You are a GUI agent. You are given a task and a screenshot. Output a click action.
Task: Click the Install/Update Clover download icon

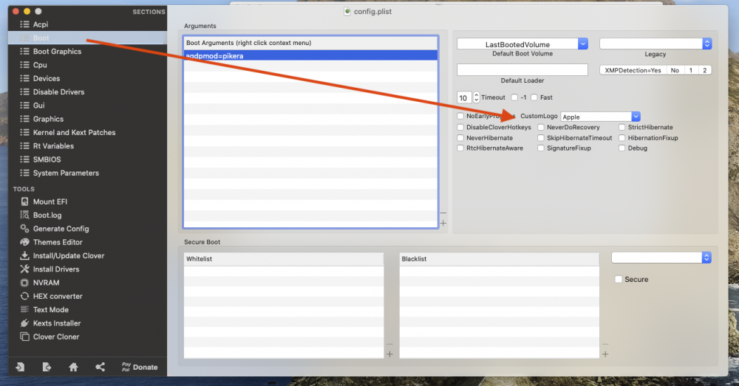coord(24,255)
